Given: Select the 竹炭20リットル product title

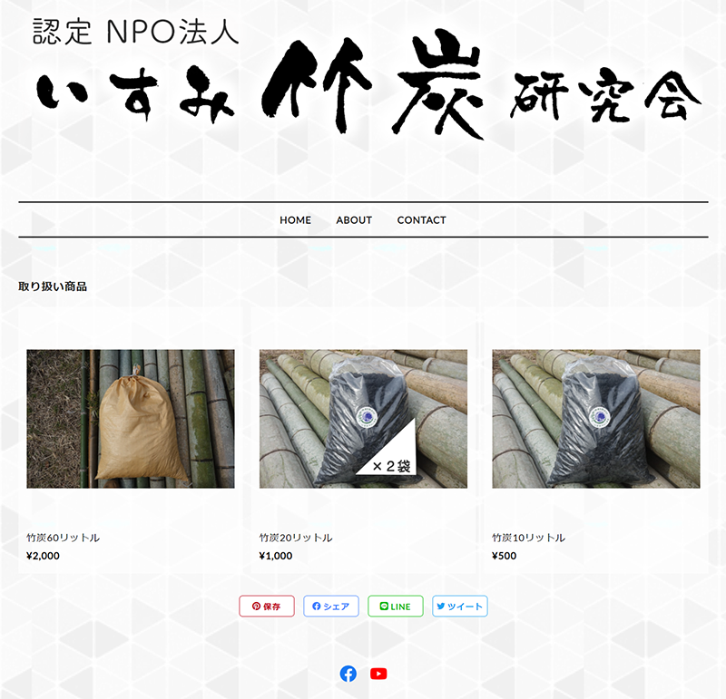Looking at the screenshot, I should click(296, 538).
